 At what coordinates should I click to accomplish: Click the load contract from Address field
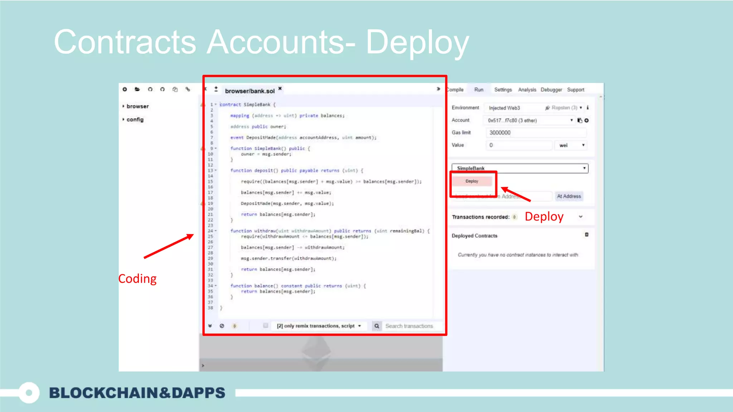click(503, 196)
